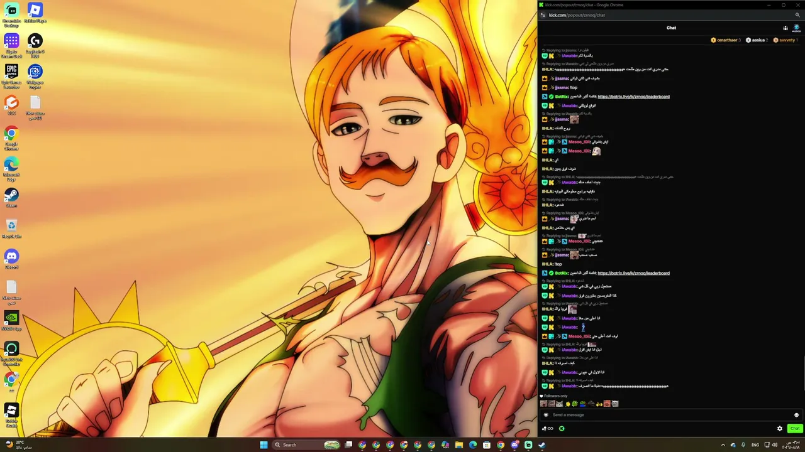Switch to Steam in the taskbar

[x=542, y=445]
